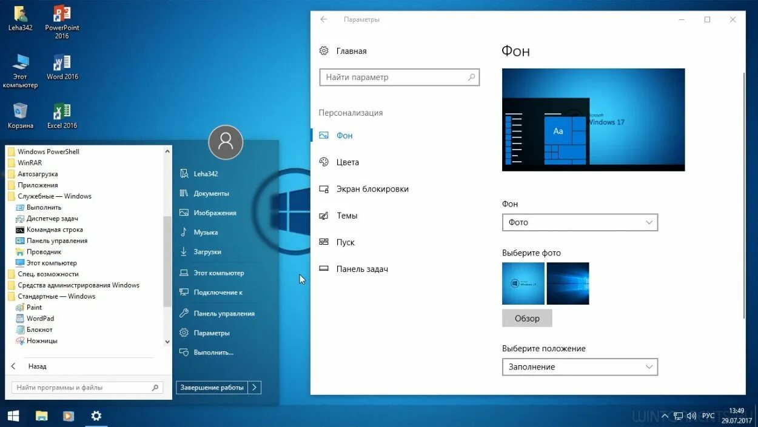Click the back arrow in Параметры window
This screenshot has width=758, height=427.
coord(324,19)
